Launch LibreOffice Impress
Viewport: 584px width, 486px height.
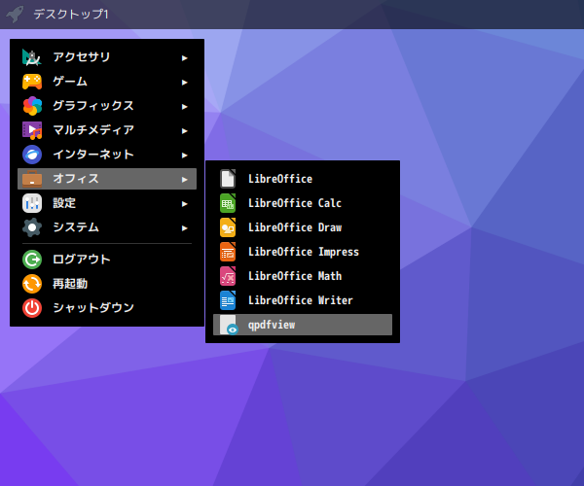[303, 252]
